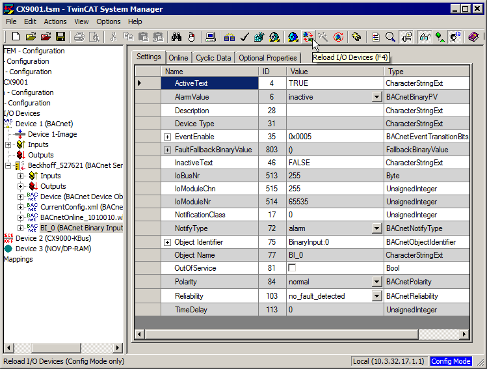This screenshot has height=369, width=487.
Task: Click the New document toolbar icon
Action: (x=16, y=37)
